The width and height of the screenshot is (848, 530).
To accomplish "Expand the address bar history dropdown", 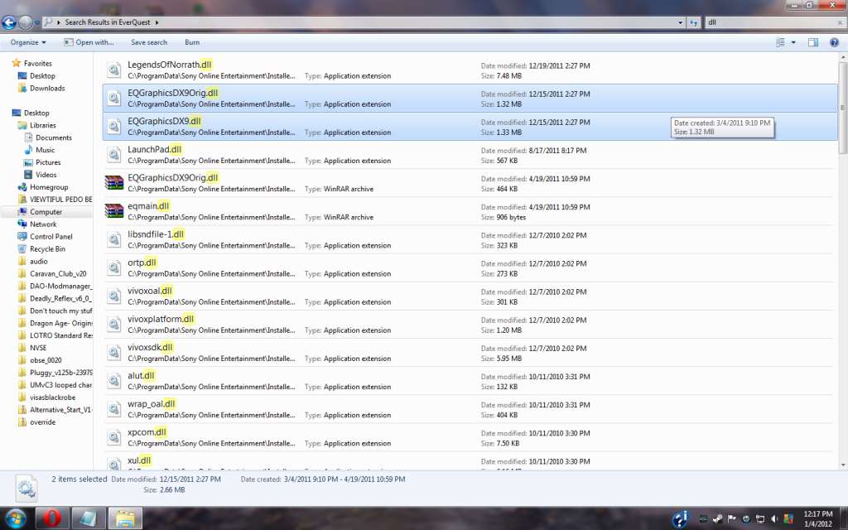I will [681, 22].
